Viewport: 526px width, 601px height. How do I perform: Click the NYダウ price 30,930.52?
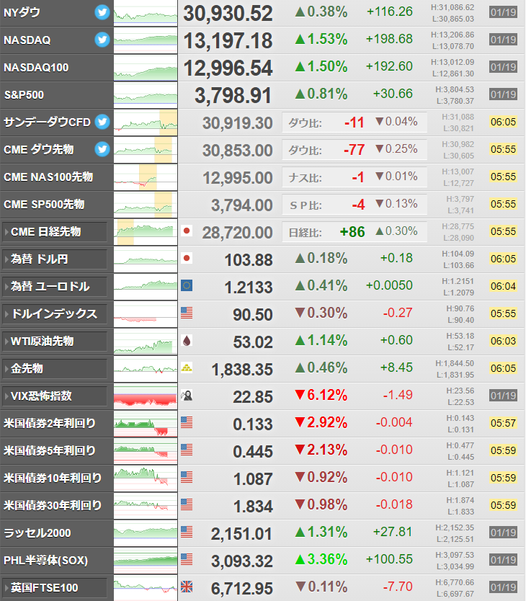click(228, 14)
